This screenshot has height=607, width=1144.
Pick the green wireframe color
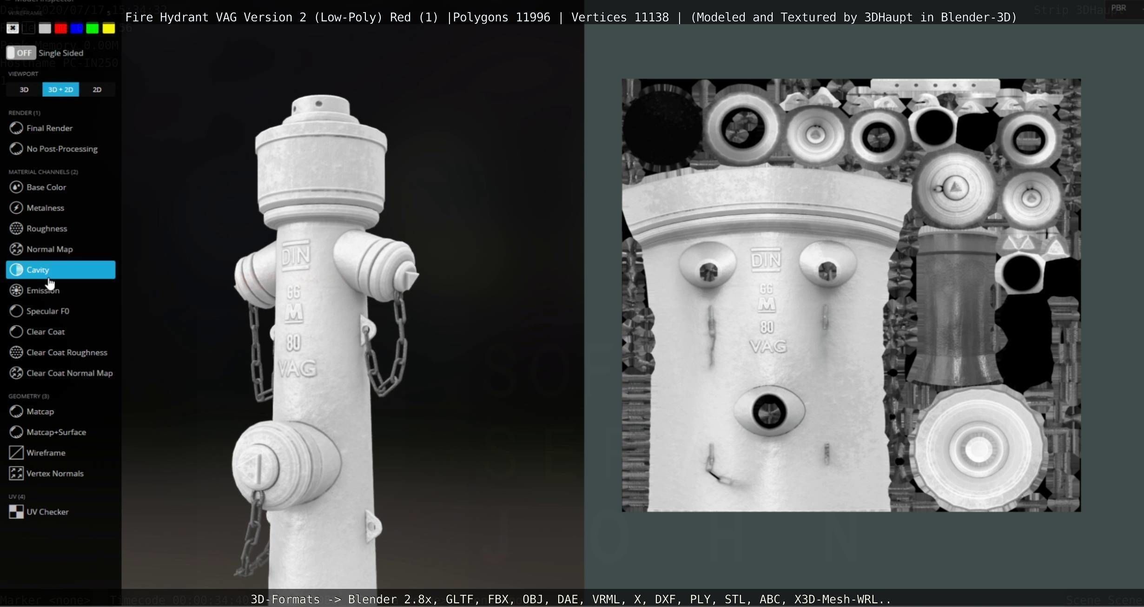pos(93,28)
